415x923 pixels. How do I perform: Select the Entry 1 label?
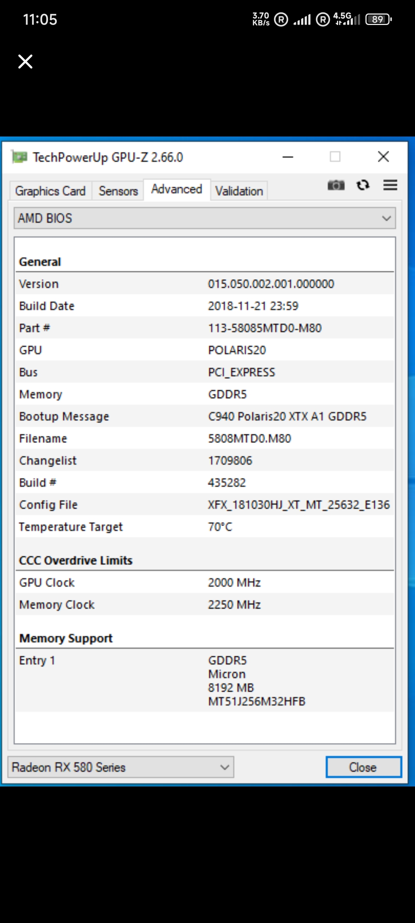(x=37, y=661)
